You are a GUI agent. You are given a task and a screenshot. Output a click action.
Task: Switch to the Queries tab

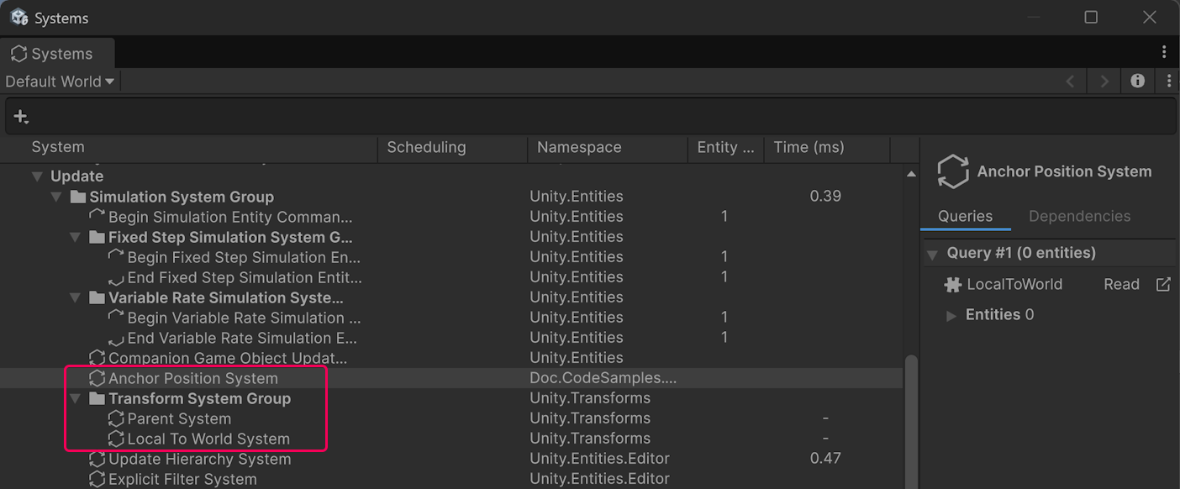965,216
